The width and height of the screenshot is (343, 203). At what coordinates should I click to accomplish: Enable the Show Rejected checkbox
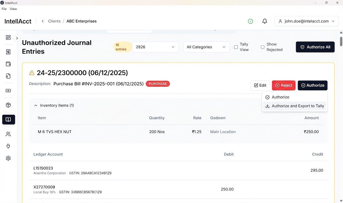pos(263,47)
